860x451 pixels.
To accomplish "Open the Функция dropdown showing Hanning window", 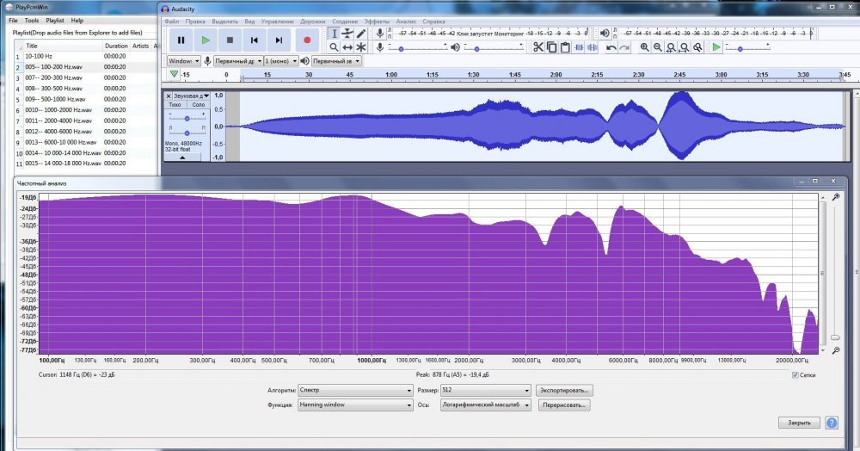I will click(x=355, y=405).
